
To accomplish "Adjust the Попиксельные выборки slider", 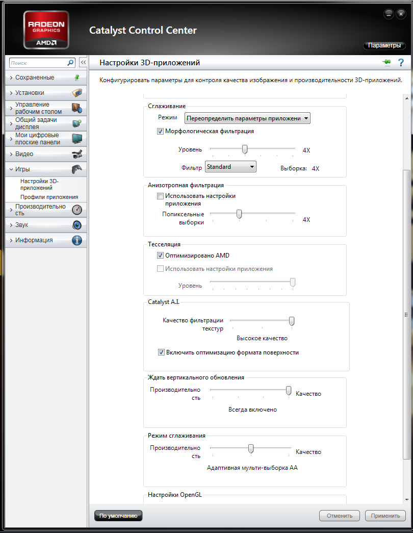I will [239, 214].
